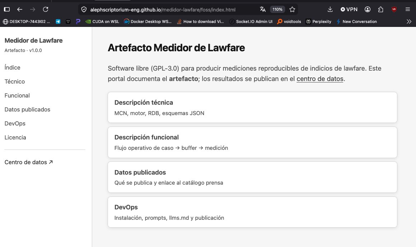Viewport: 416px width, 247px height.
Task: Select Técnico in sidebar
Action: tap(15, 81)
